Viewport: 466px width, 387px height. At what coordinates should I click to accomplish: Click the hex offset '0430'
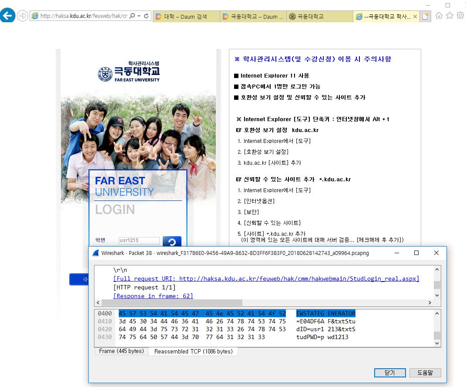click(x=105, y=337)
